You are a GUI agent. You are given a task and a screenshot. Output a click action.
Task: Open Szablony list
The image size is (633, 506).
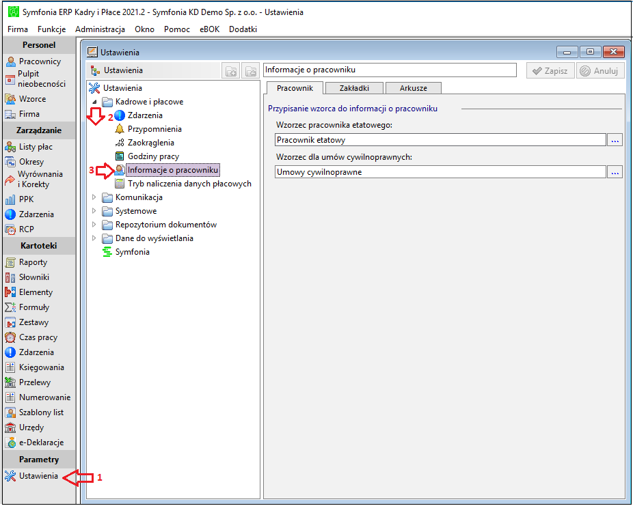[x=35, y=412]
